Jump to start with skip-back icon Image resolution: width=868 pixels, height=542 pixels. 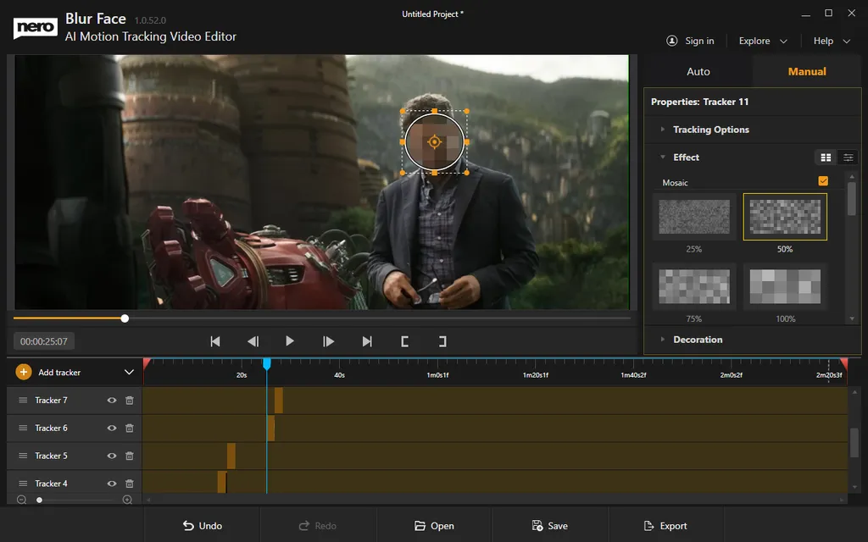coord(214,340)
